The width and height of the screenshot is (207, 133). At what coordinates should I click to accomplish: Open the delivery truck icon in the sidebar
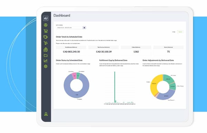pyautogui.click(x=46, y=18)
